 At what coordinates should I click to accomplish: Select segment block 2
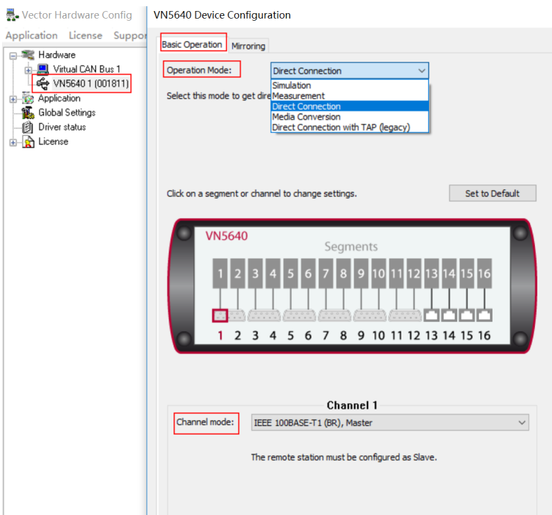tap(238, 273)
